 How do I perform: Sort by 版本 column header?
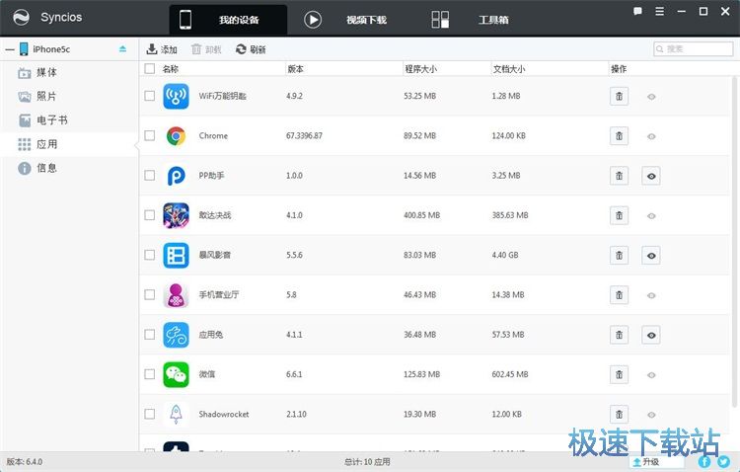(x=295, y=69)
